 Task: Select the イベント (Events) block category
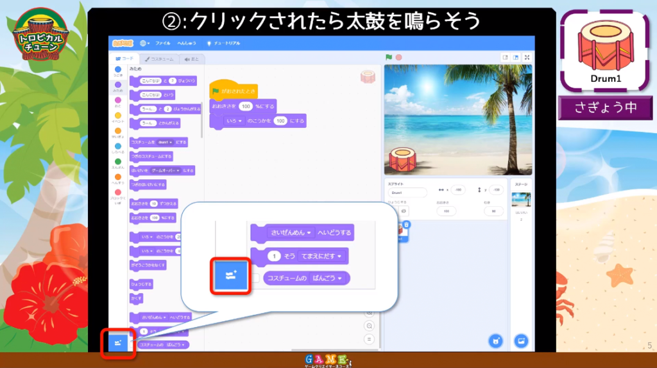(118, 118)
